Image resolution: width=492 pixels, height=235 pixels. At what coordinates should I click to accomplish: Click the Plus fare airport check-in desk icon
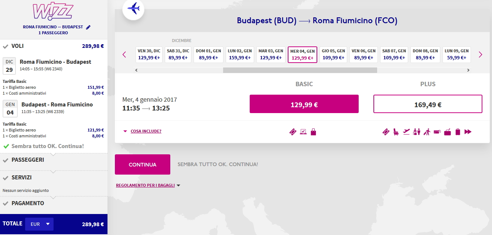coord(417,131)
